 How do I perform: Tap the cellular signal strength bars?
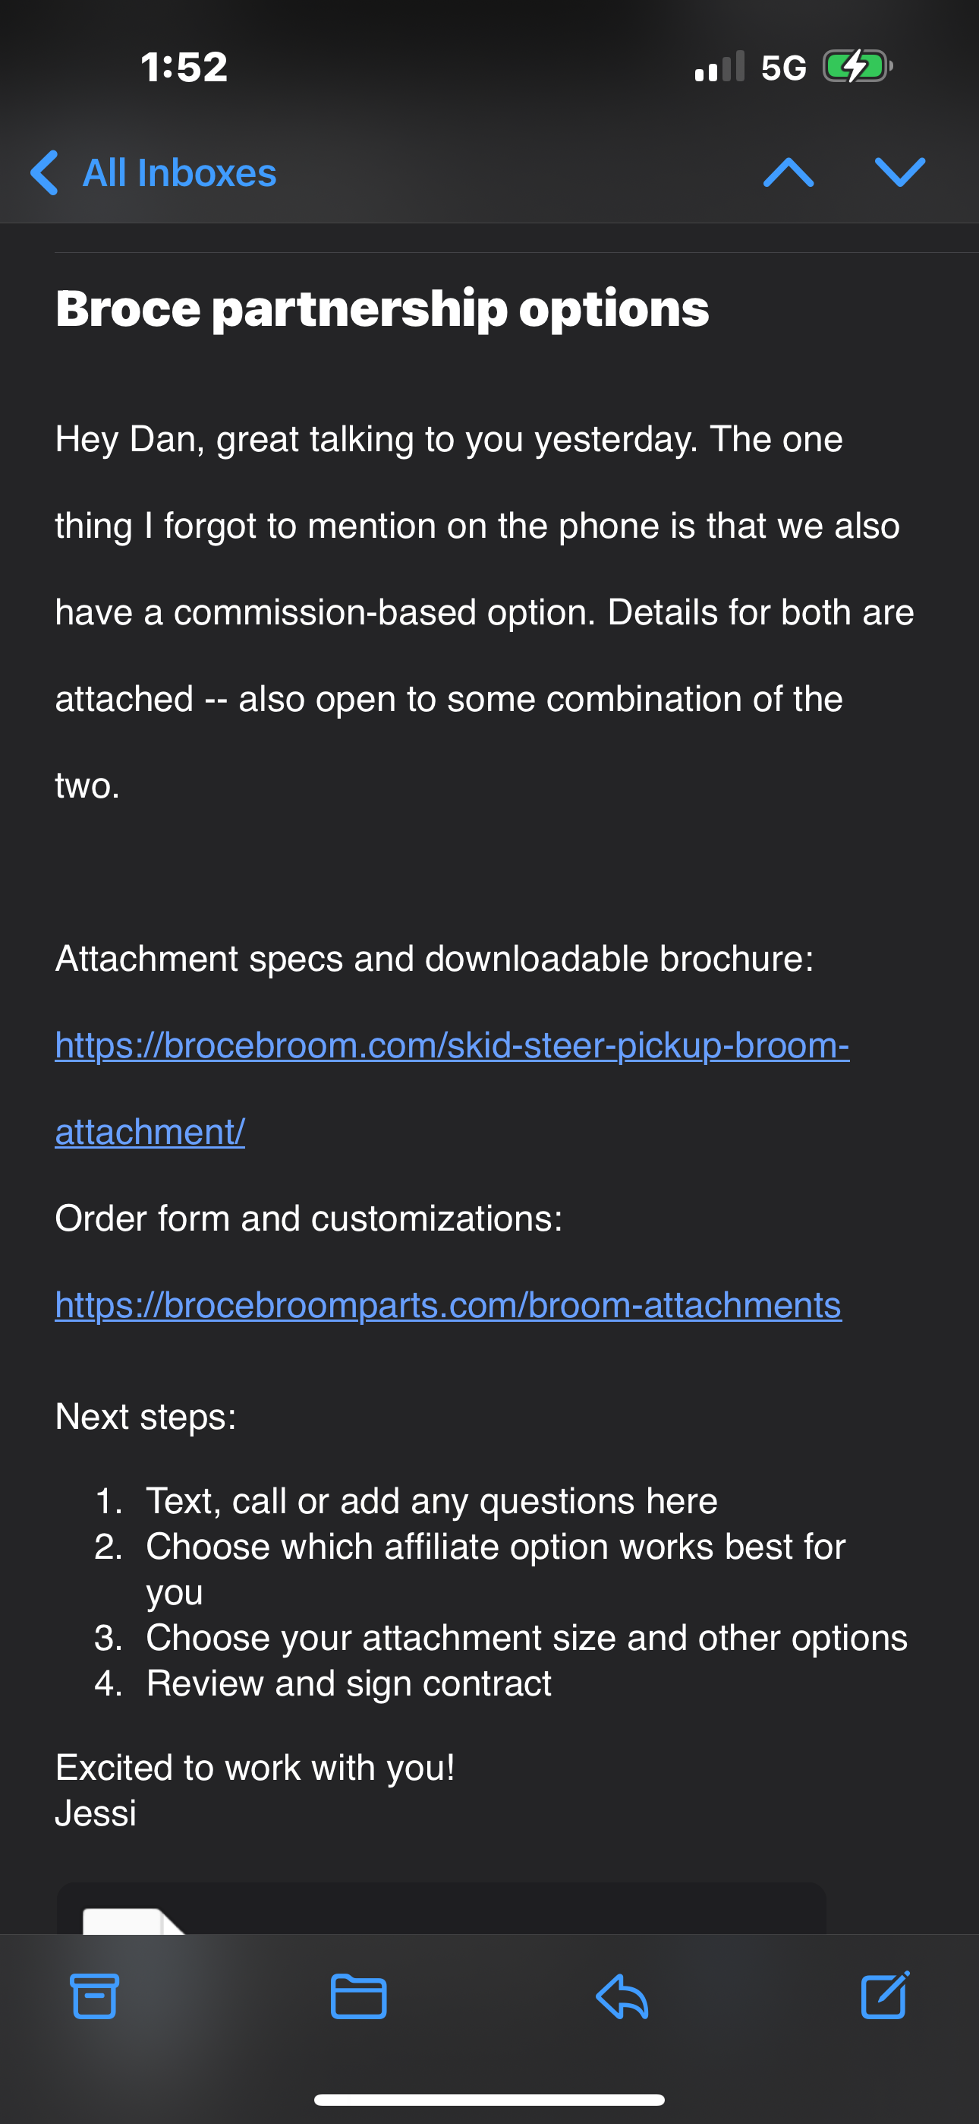(719, 67)
